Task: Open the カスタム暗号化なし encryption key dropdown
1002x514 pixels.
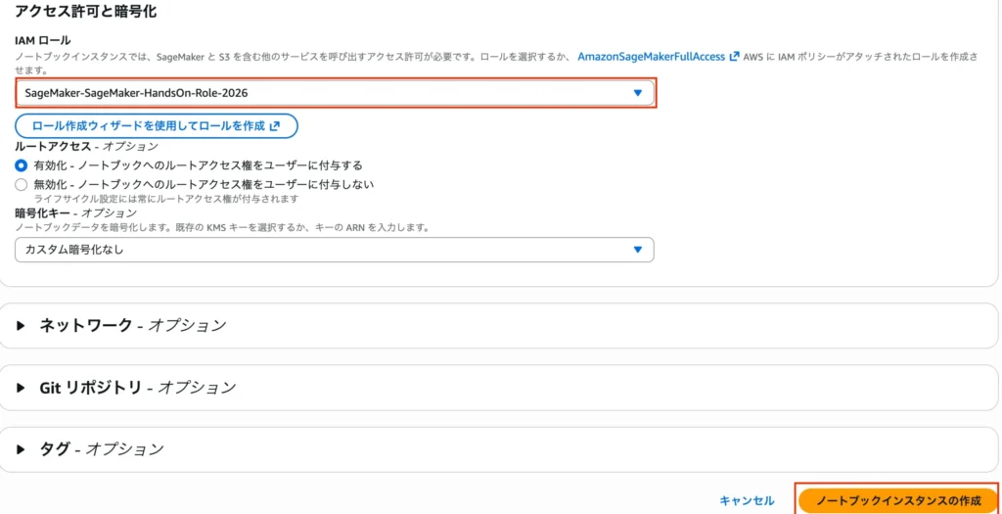Action: (333, 250)
